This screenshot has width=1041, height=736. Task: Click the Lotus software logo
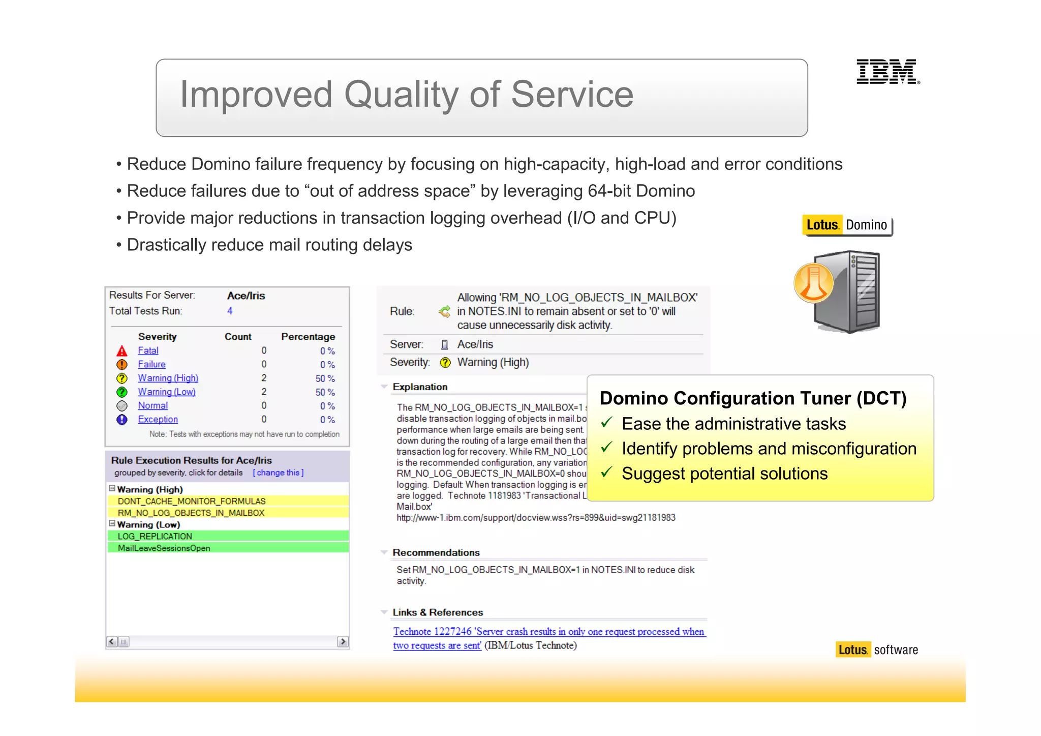tap(877, 650)
